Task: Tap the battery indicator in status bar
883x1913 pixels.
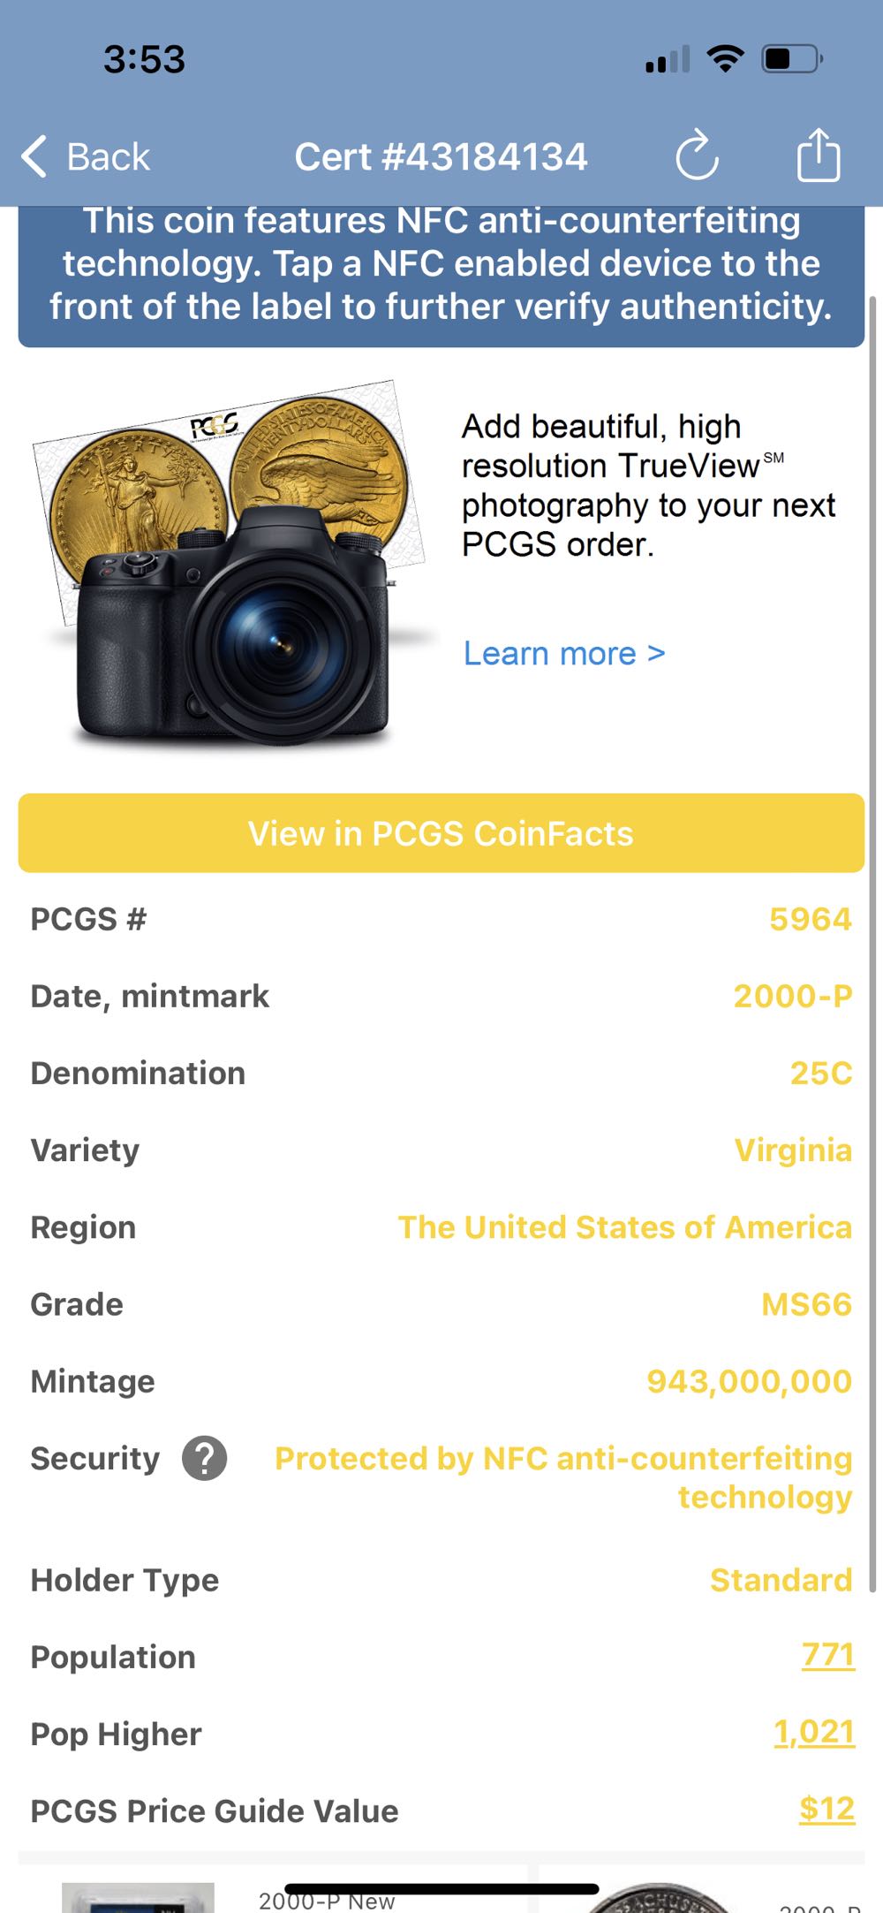Action: [x=792, y=59]
